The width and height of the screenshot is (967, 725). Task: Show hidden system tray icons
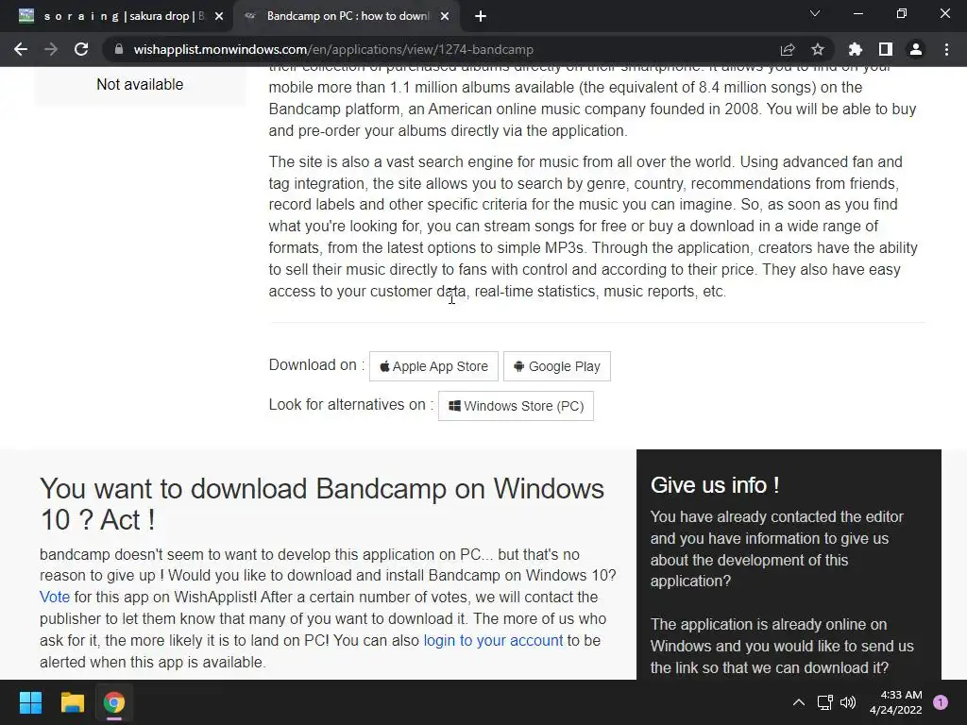click(798, 702)
